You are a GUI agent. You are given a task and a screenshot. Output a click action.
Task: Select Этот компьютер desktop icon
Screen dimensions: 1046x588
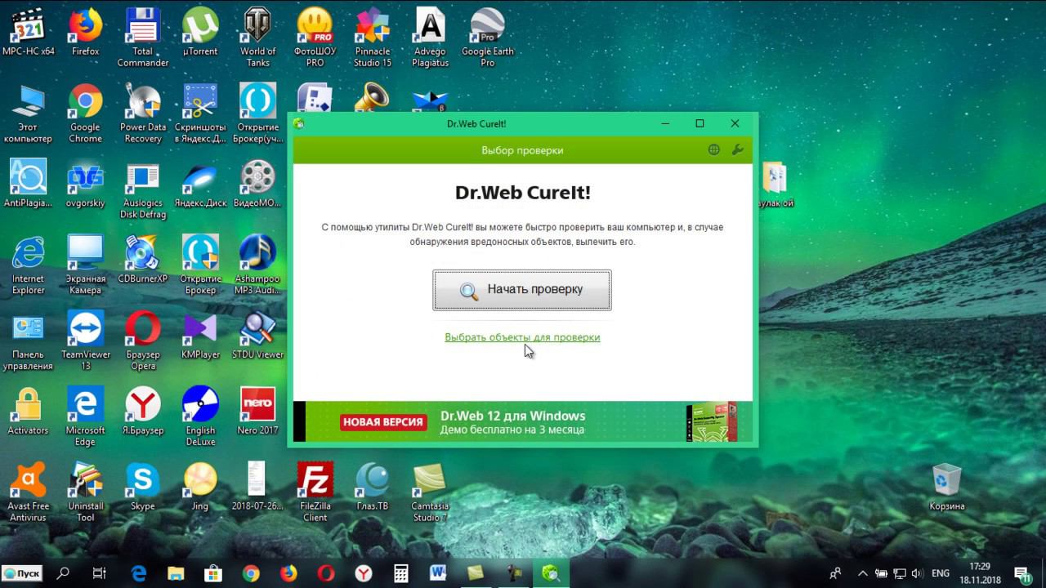[x=29, y=114]
